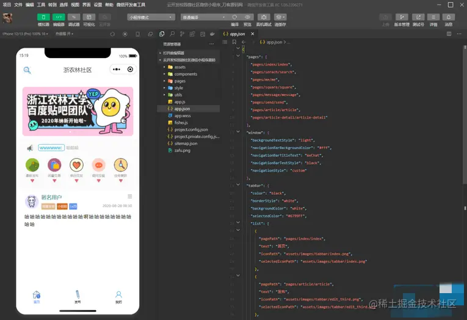
Task: Open the 文件 menu
Action: [18, 5]
